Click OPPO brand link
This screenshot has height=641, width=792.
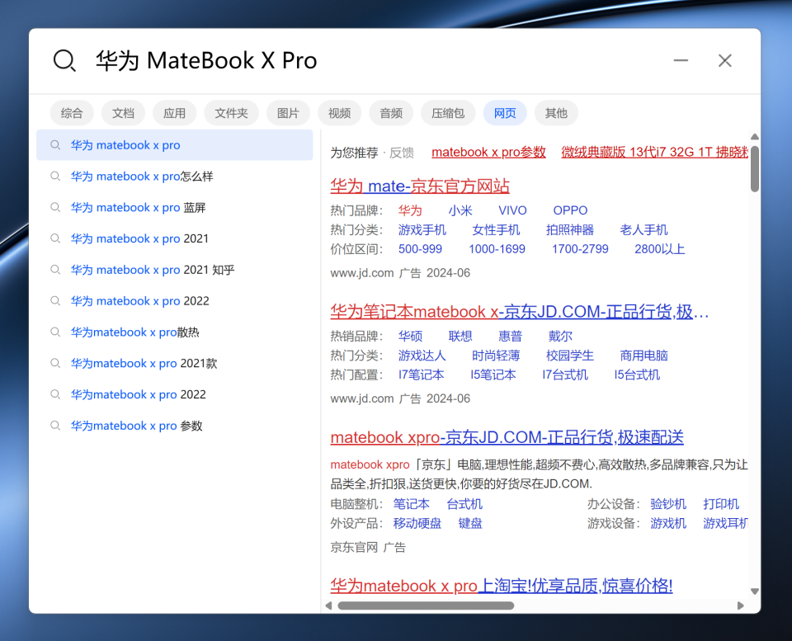(x=570, y=210)
